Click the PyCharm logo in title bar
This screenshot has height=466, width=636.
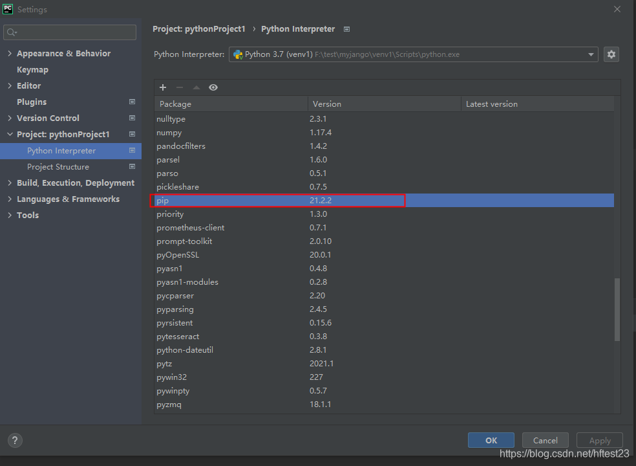click(8, 8)
